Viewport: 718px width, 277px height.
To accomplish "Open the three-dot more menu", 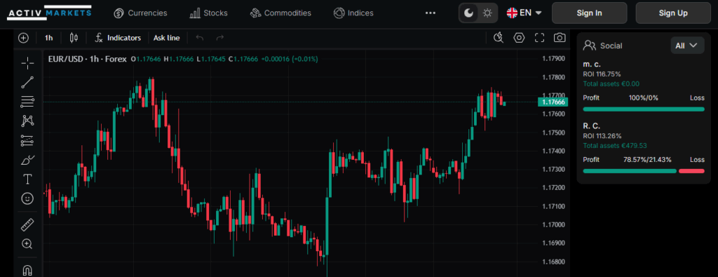I will coord(431,13).
